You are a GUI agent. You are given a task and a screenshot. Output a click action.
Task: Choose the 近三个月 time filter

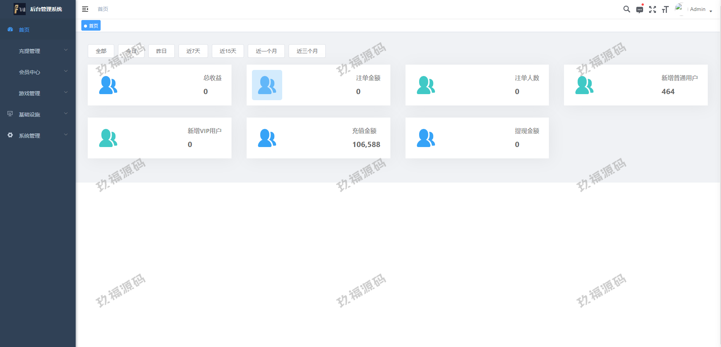tap(307, 51)
